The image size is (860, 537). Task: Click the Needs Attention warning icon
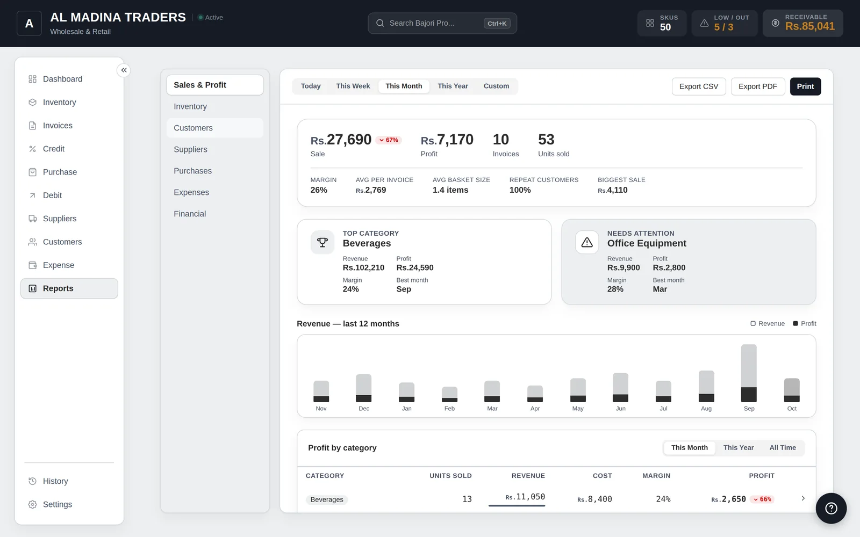click(587, 242)
